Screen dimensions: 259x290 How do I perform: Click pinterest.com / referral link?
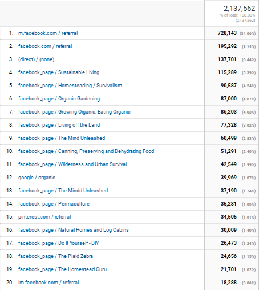tap(44, 217)
